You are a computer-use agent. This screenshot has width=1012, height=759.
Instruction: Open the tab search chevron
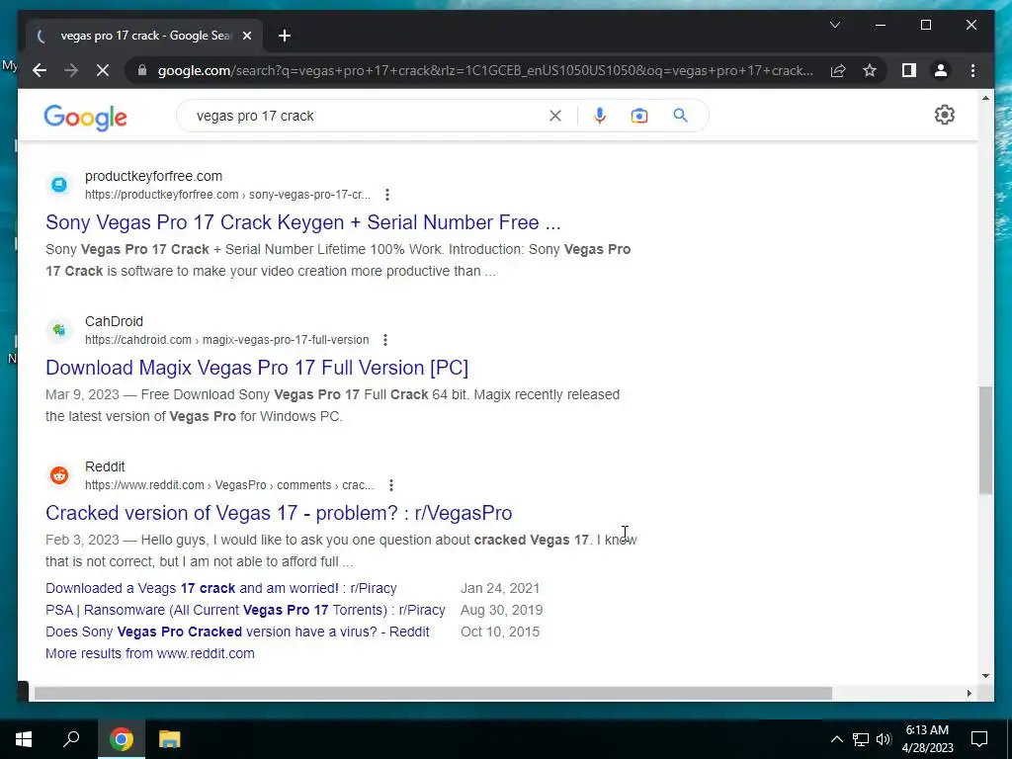(835, 25)
